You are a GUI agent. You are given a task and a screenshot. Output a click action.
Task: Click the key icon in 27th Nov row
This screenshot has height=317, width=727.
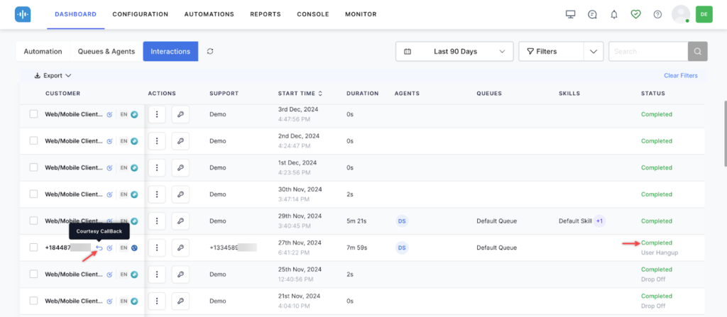(x=180, y=248)
